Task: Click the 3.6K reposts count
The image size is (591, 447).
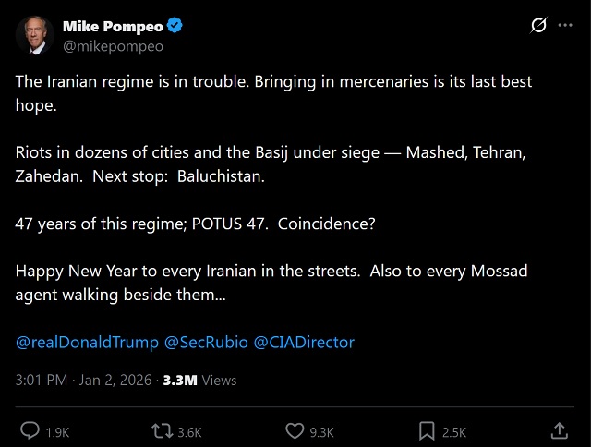Action: [x=189, y=432]
